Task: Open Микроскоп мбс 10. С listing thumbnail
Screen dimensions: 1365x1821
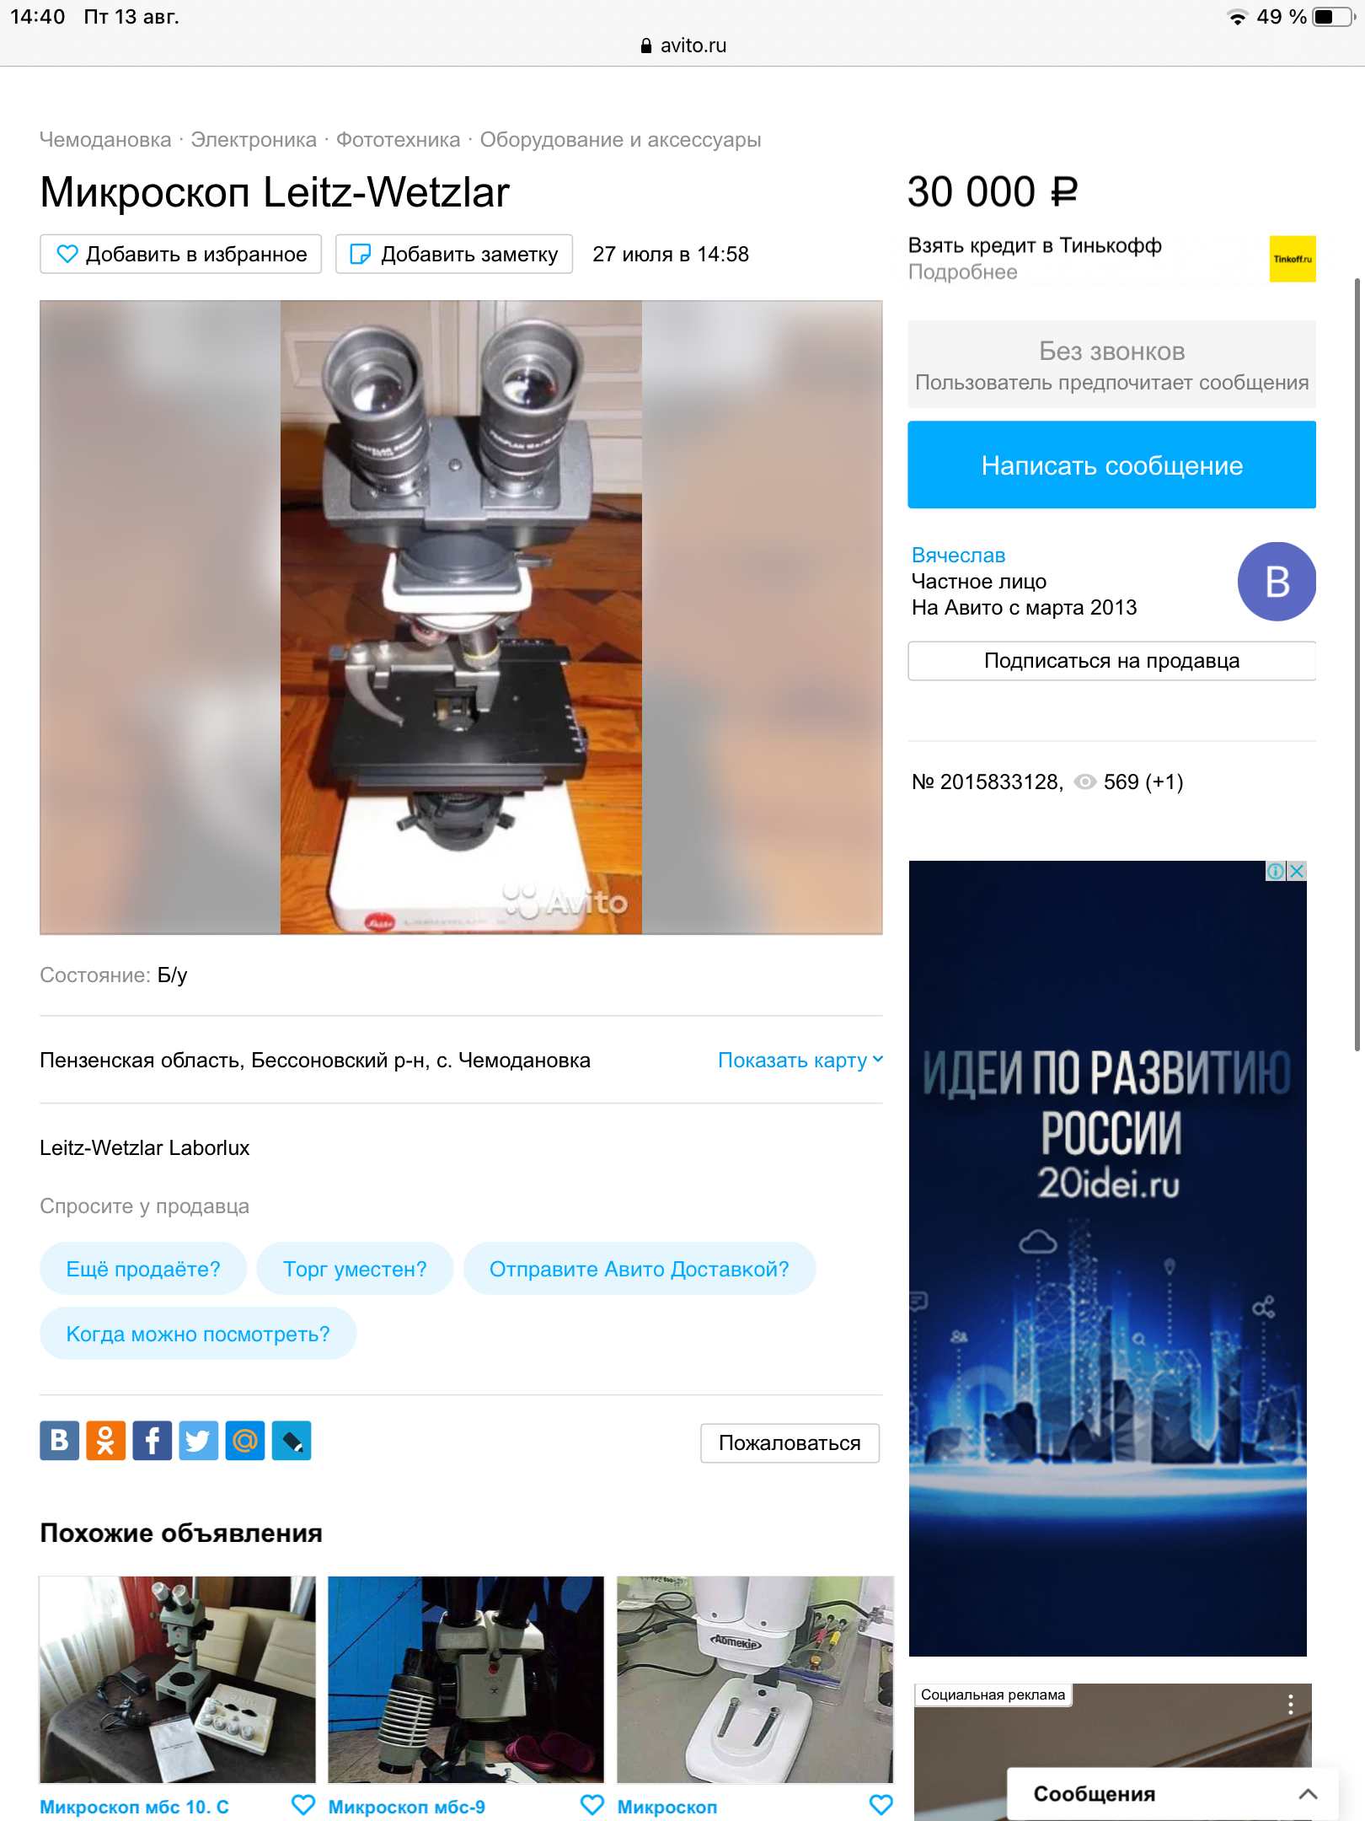Action: pos(178,1679)
